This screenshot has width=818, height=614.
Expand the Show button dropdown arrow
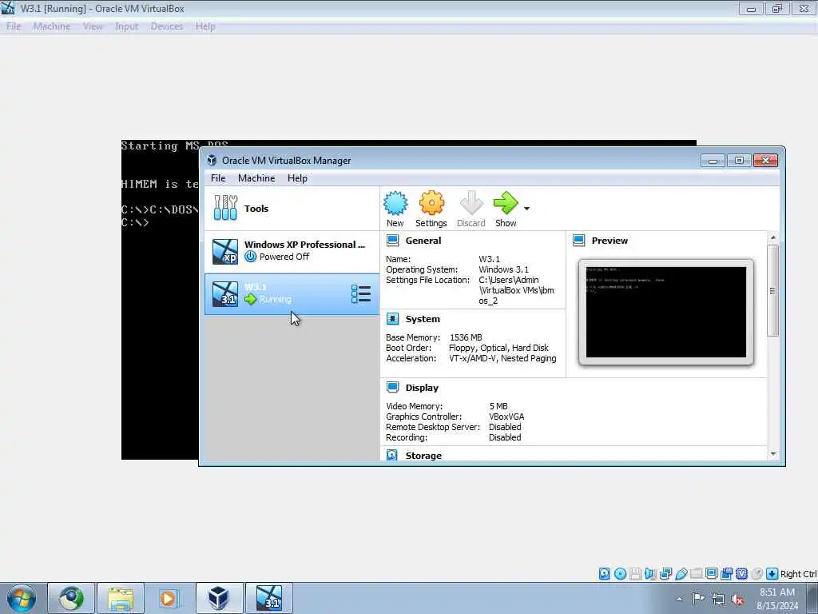[527, 209]
